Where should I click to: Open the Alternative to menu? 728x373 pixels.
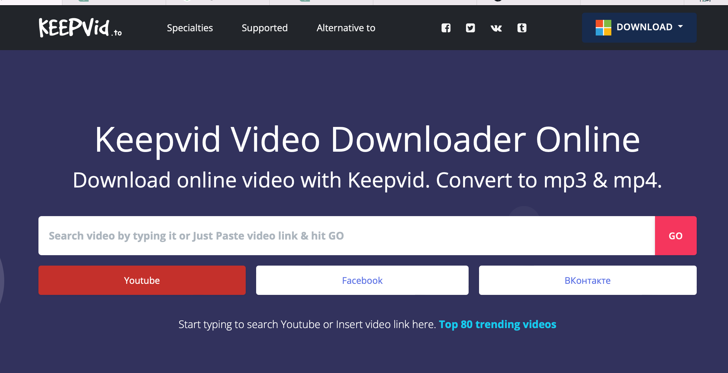pos(346,28)
